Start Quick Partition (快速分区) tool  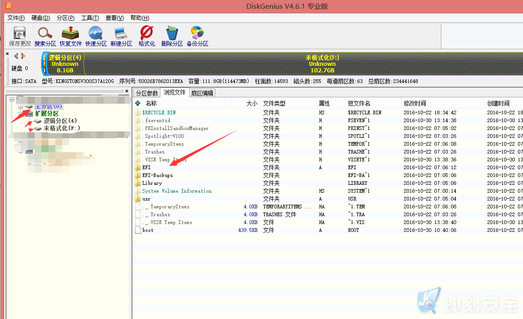(96, 36)
